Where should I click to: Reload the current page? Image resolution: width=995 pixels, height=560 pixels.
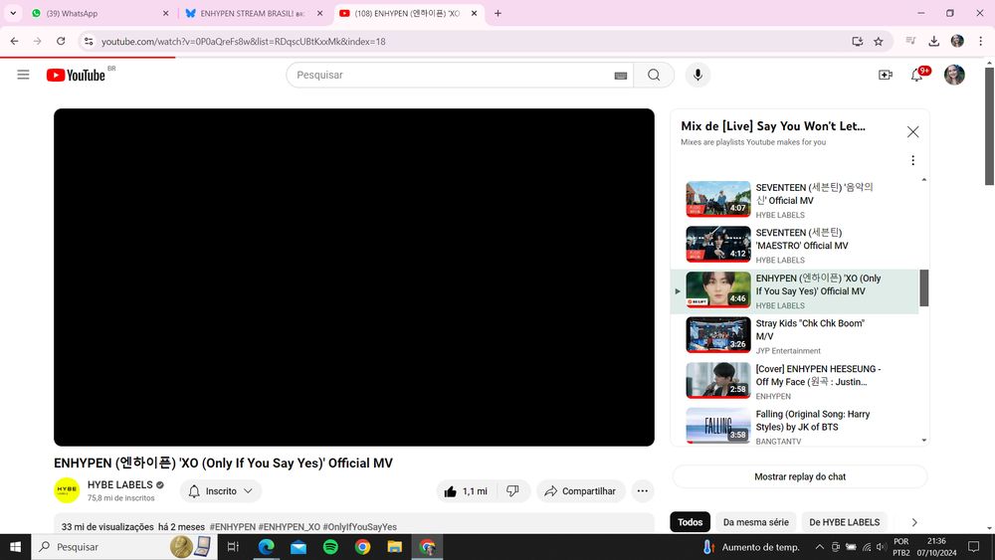point(61,41)
